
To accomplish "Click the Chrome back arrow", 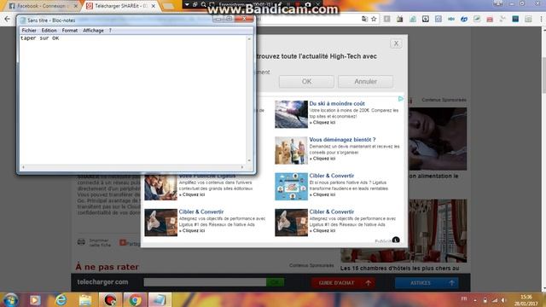I will (x=8, y=19).
